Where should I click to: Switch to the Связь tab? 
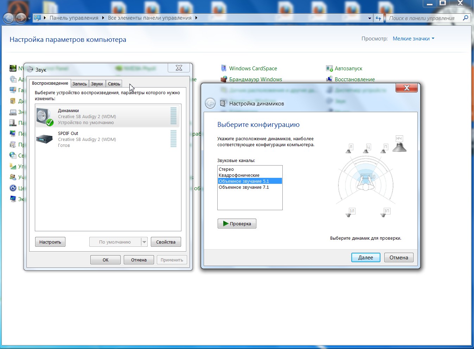pyautogui.click(x=114, y=84)
